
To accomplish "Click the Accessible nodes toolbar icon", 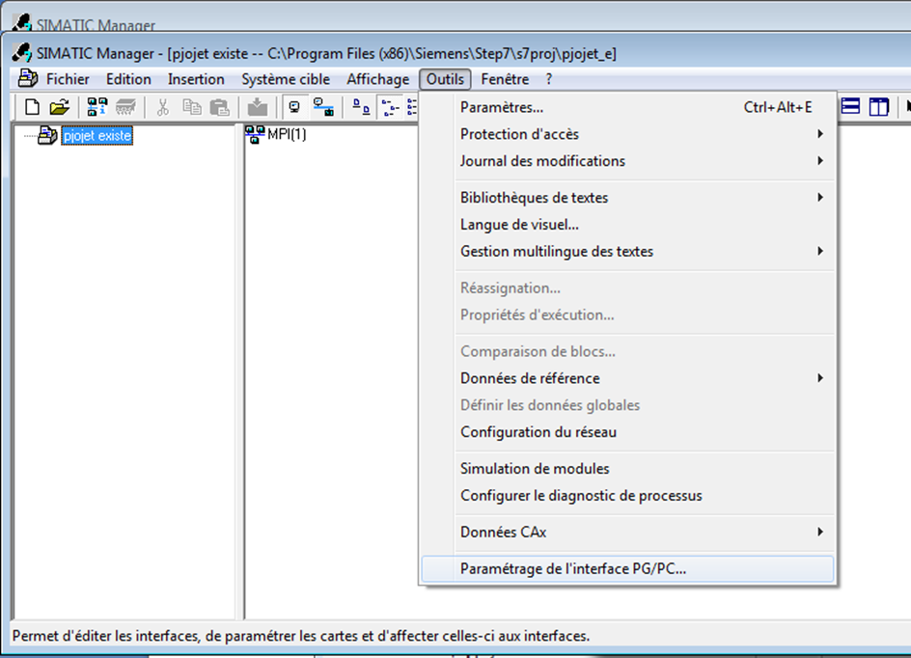I will coord(97,107).
